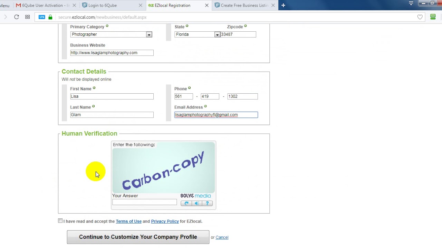Click the Zipcode field

238,34
